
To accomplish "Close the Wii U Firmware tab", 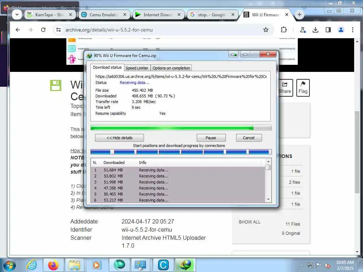I will click(286, 15).
